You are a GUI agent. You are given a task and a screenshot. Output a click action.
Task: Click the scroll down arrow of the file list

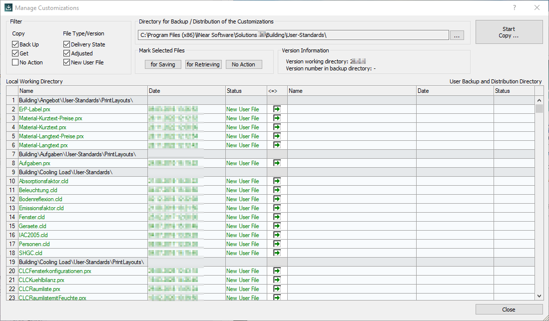[539, 296]
